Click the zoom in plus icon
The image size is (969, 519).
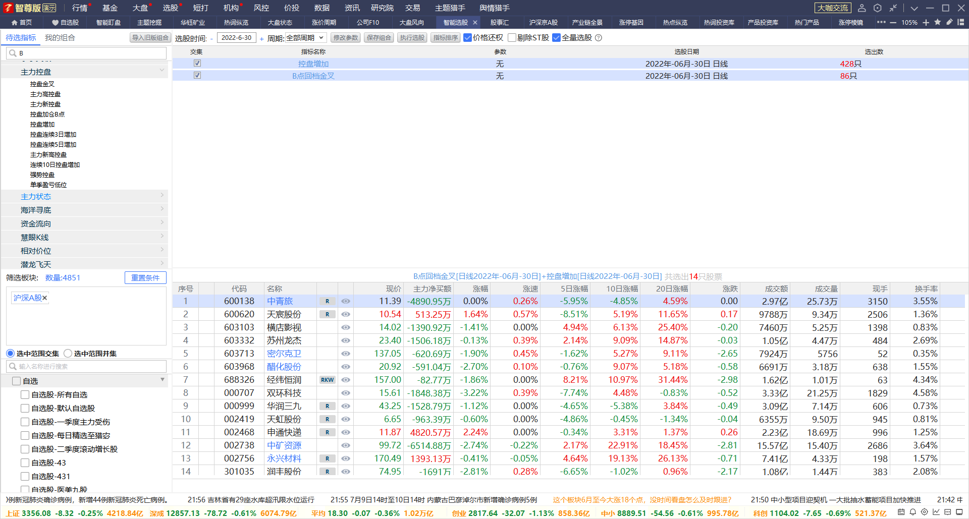tap(926, 23)
